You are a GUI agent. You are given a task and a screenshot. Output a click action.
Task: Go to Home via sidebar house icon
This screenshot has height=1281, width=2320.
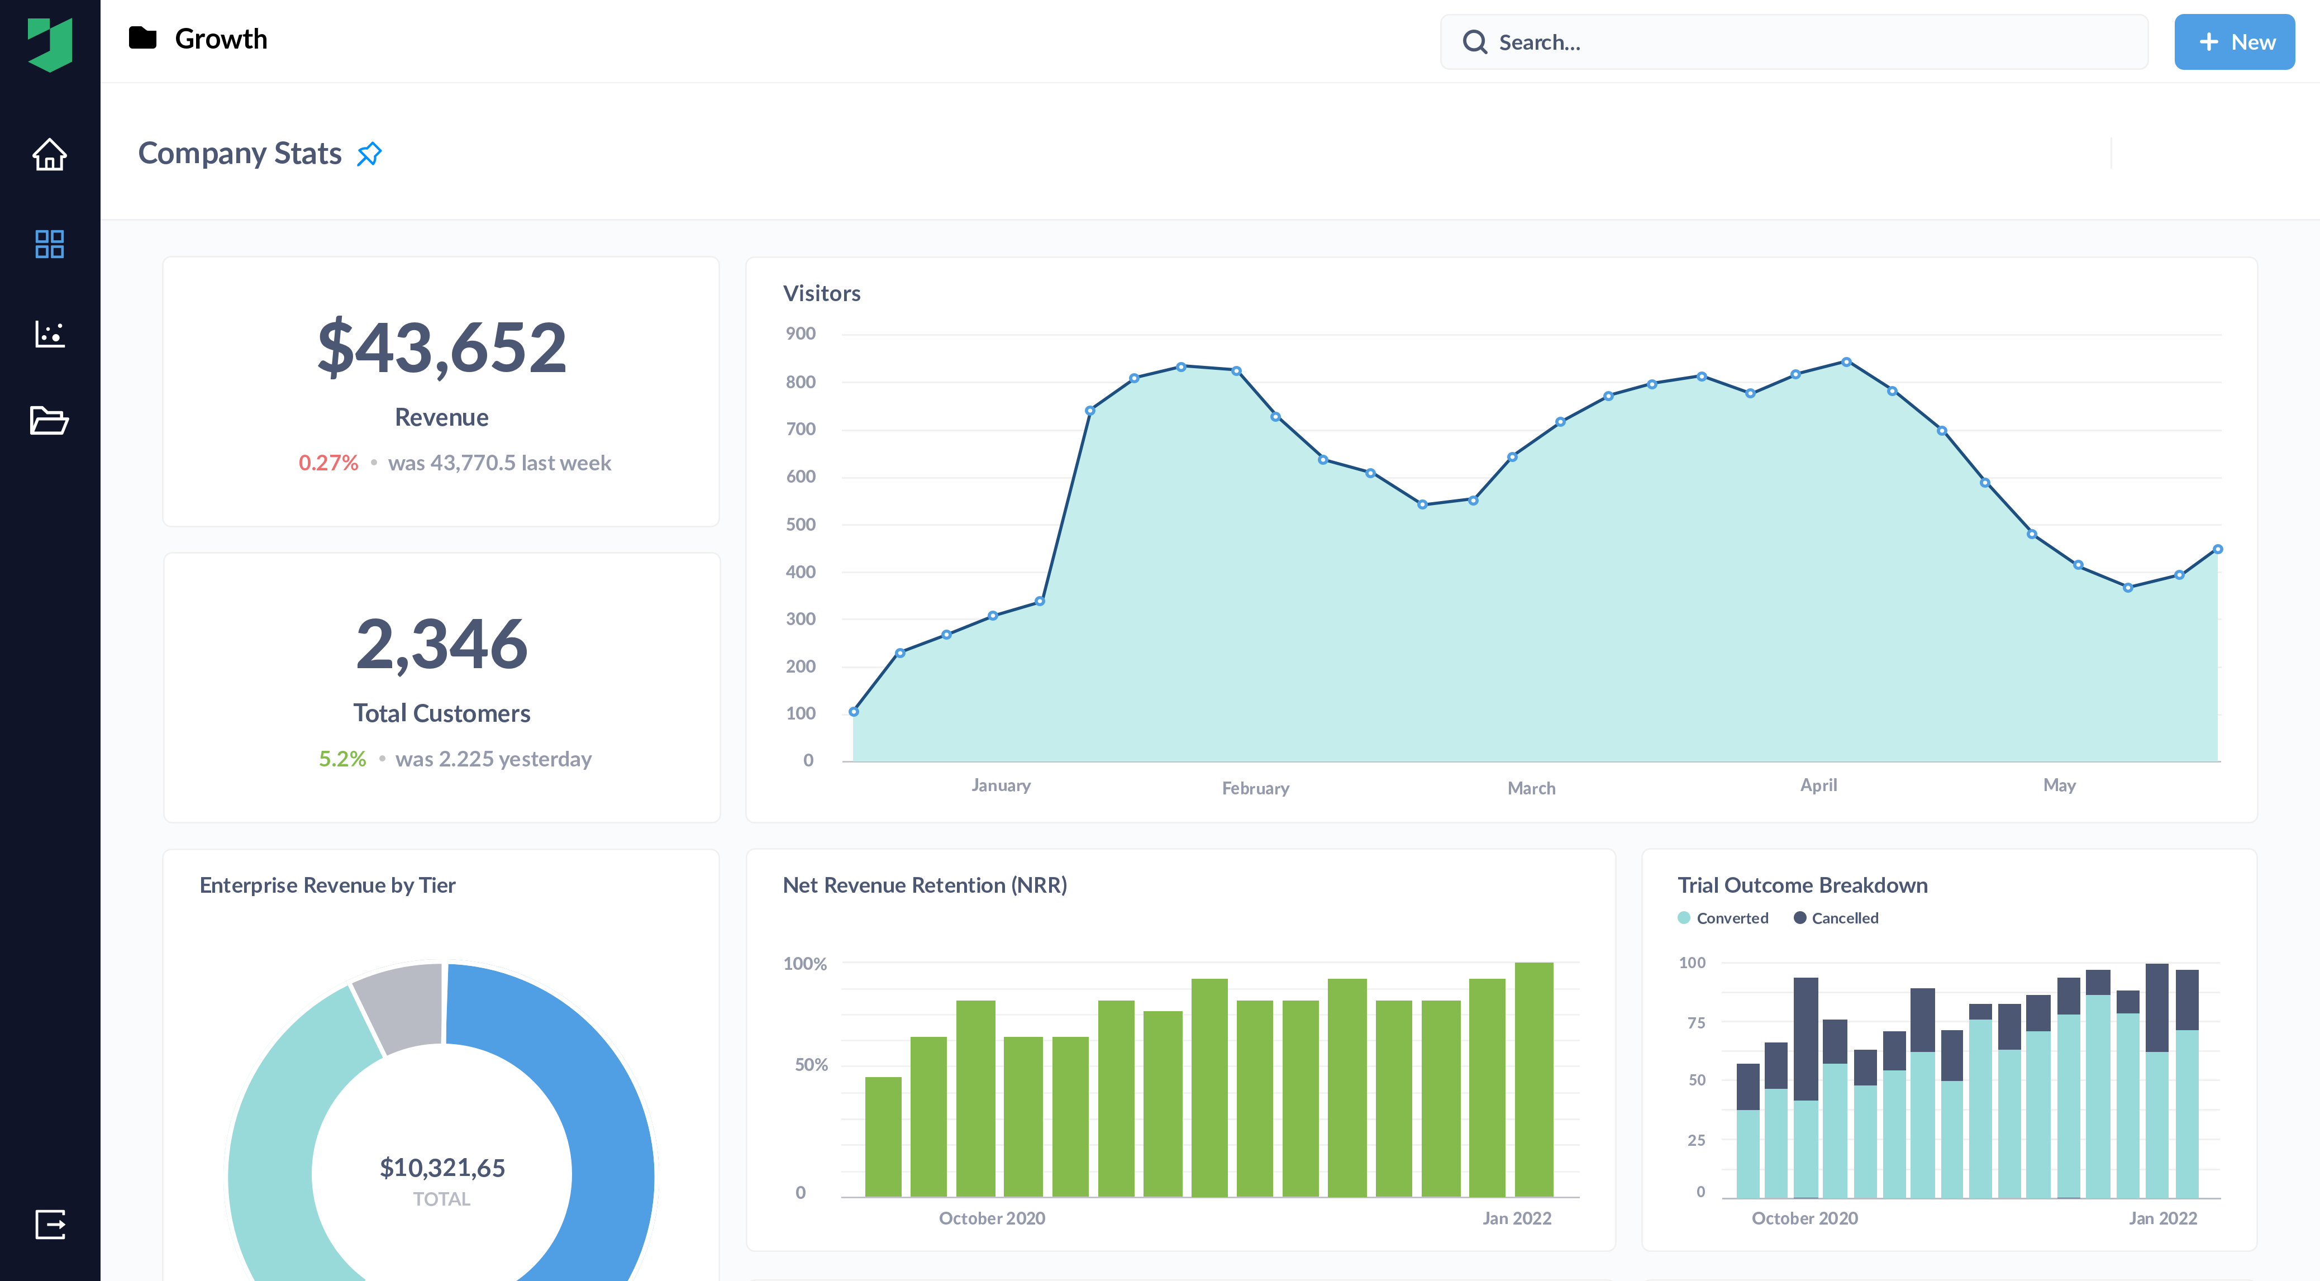50,155
